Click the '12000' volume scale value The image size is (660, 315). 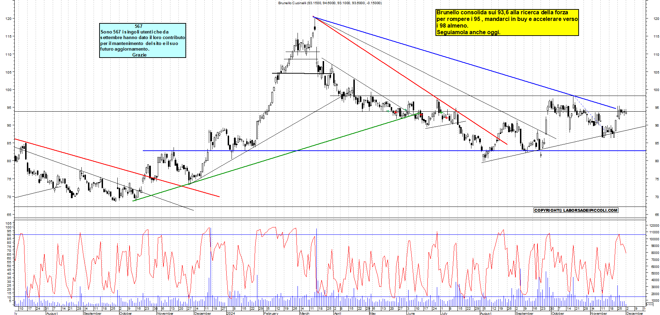[654, 226]
